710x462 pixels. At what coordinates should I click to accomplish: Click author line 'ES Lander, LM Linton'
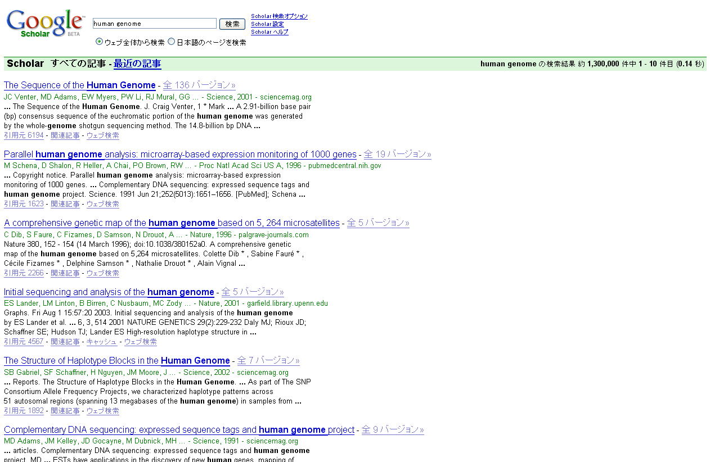[166, 304]
